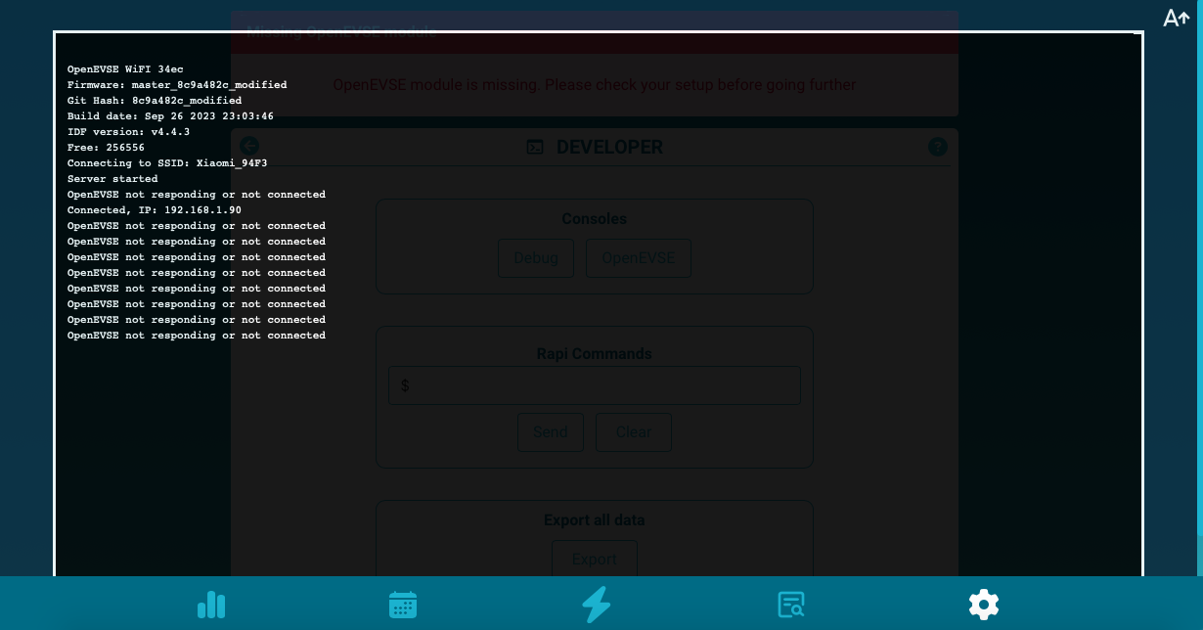Viewport: 1203px width, 630px height.
Task: Click the A↑ font size icon
Action: click(1176, 18)
